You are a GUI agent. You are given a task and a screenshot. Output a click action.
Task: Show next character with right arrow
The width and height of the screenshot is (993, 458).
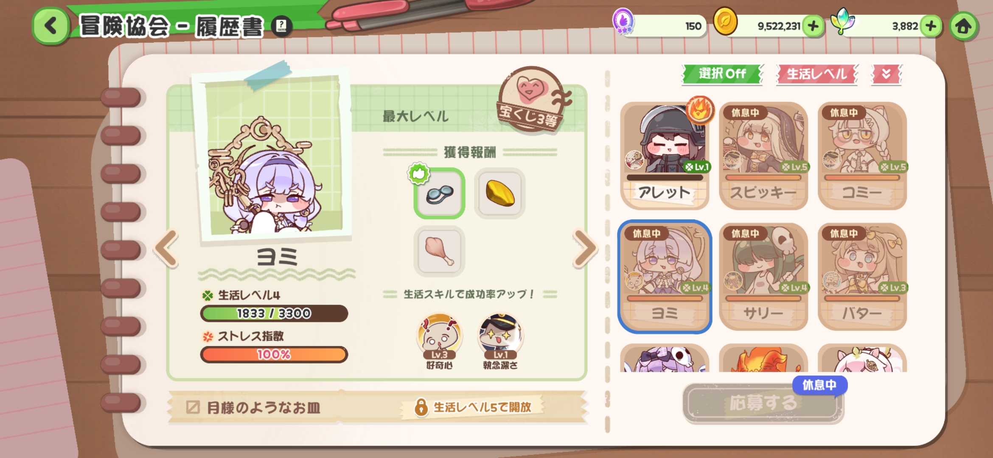point(585,249)
